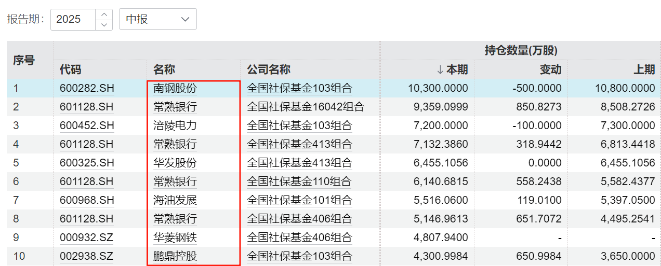
Task: Open stock code 600325.SH link
Action: tap(87, 163)
